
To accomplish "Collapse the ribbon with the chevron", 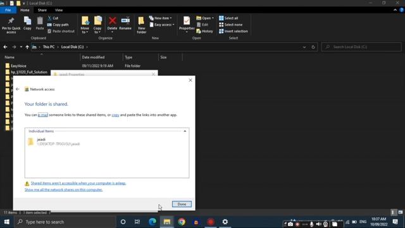I will 395,10.
